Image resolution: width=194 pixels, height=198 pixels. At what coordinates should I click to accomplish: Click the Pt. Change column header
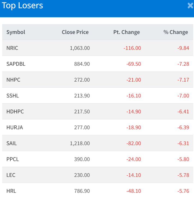126,32
